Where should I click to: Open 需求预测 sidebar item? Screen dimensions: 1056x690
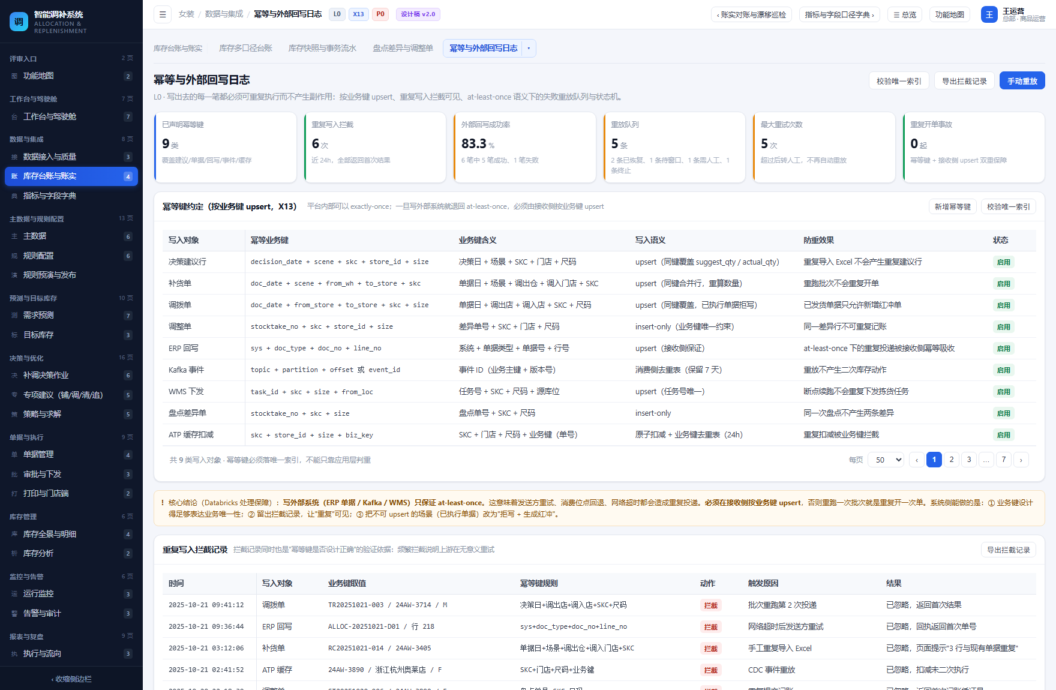pyautogui.click(x=71, y=316)
